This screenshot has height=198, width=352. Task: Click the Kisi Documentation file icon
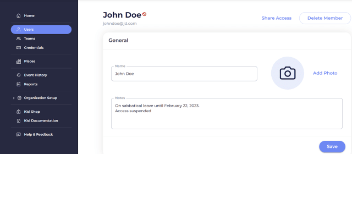pyautogui.click(x=19, y=121)
